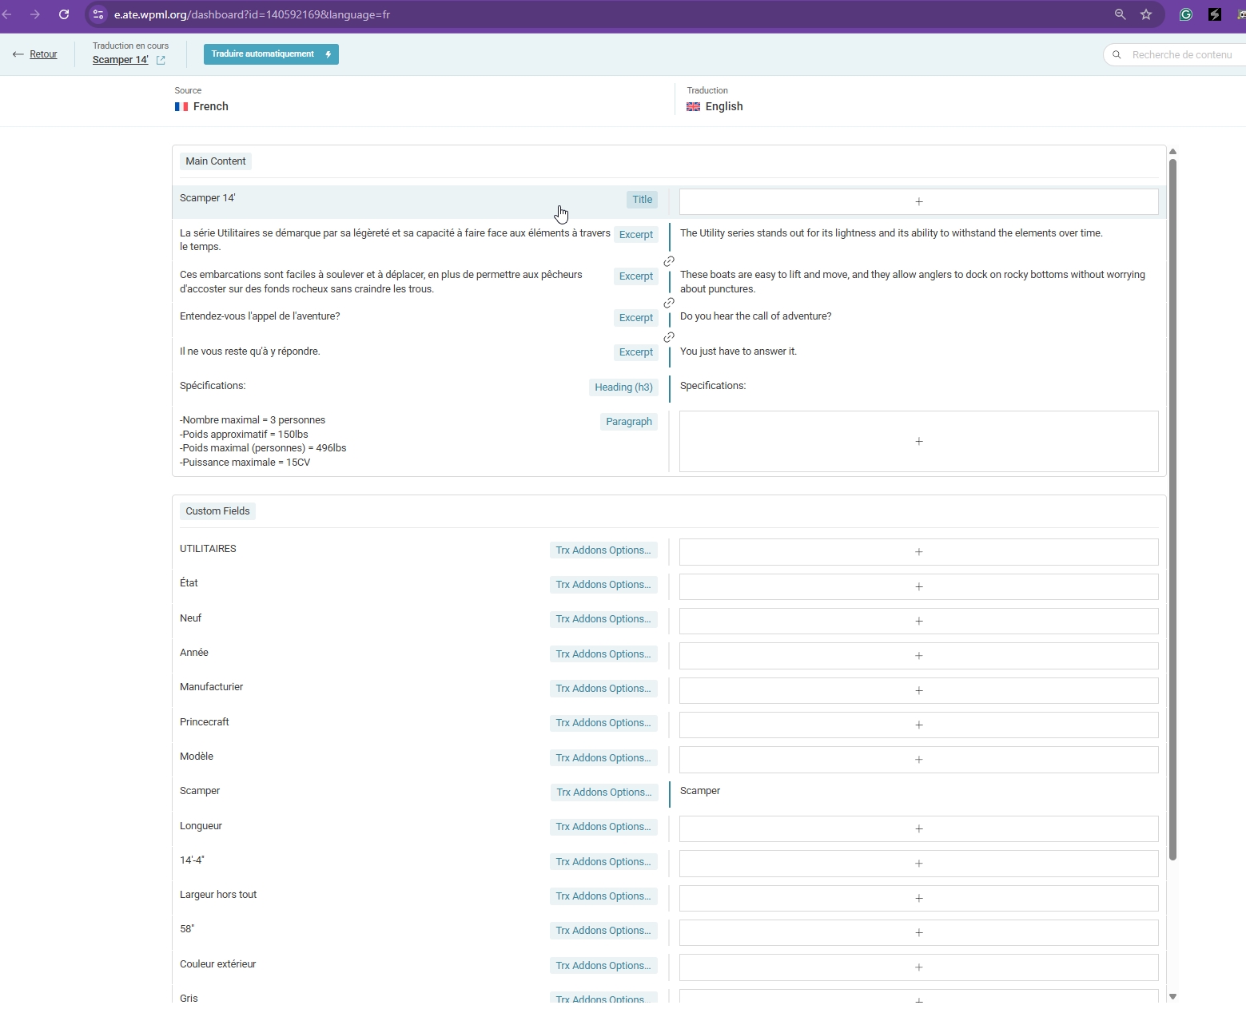Screen dimensions: 1246x1009
Task: Open site information icon in address bar
Action: [98, 14]
